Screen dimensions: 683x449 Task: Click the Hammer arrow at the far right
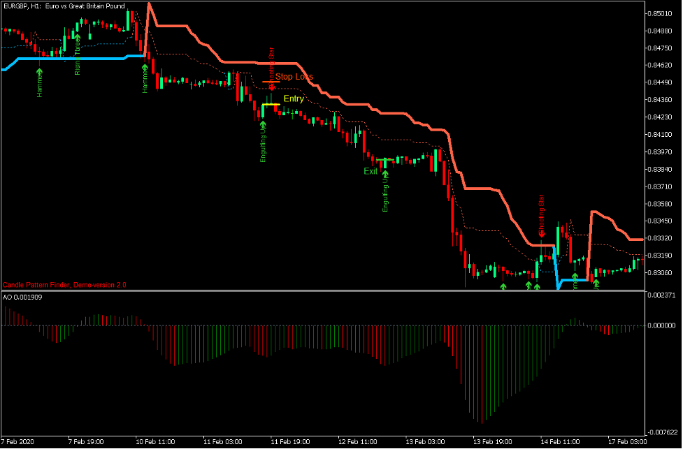point(596,283)
